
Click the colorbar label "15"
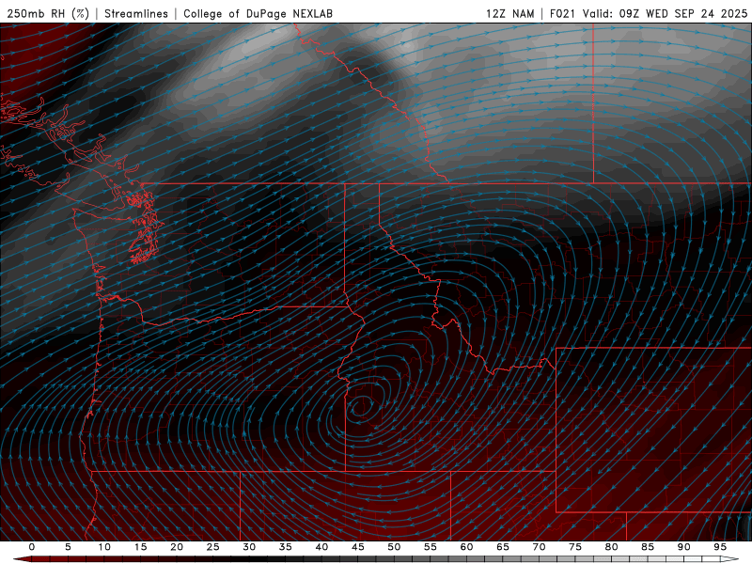click(x=140, y=547)
